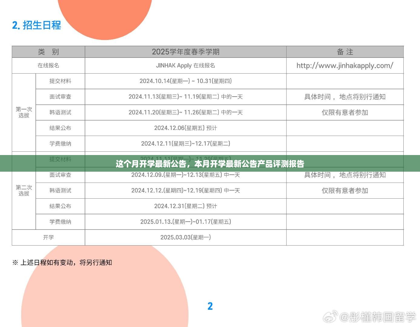Image resolution: width=420 pixels, height=327 pixels.
Task: Select the "类 别" column header
Action: pyautogui.click(x=48, y=52)
